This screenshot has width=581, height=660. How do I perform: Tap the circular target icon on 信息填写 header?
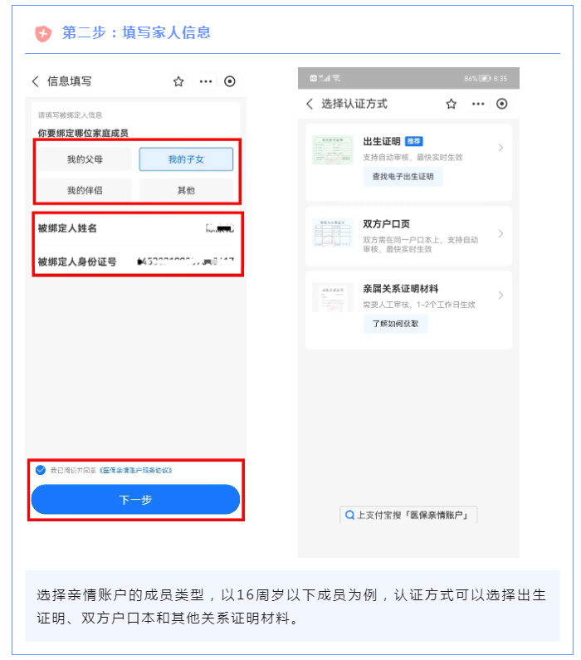pyautogui.click(x=230, y=81)
